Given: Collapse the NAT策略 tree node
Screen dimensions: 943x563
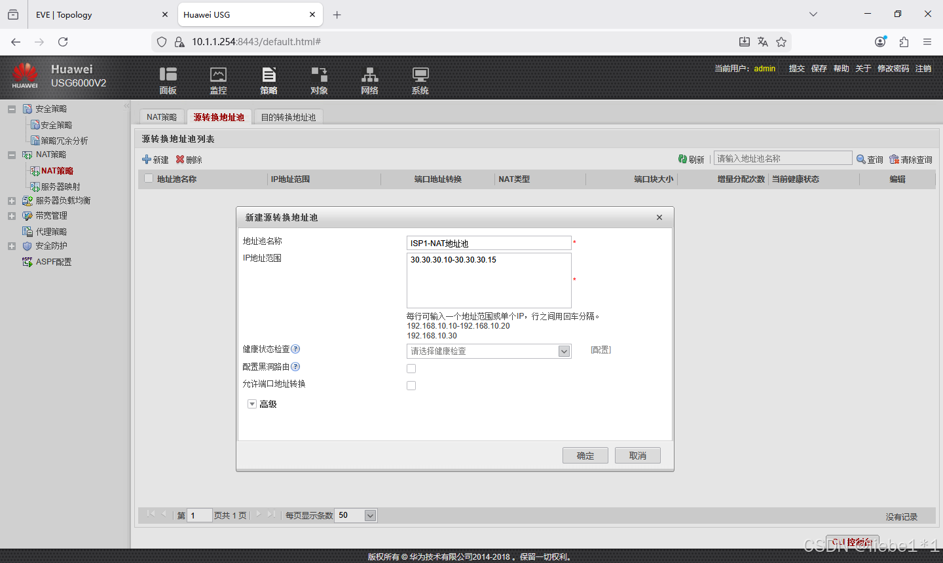Looking at the screenshot, I should pos(12,155).
